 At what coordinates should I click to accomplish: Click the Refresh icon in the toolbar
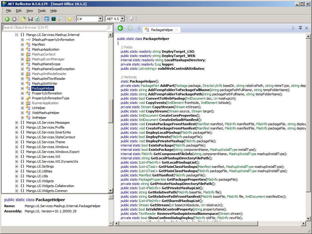click(37, 19)
